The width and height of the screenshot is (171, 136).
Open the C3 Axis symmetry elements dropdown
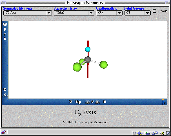(x=28, y=13)
